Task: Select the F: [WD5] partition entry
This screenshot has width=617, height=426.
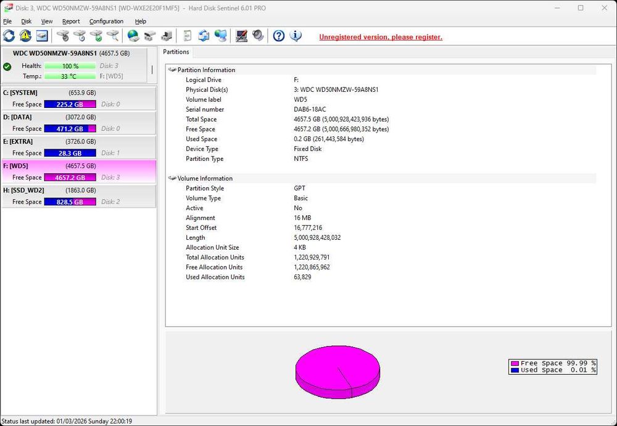Action: [79, 171]
